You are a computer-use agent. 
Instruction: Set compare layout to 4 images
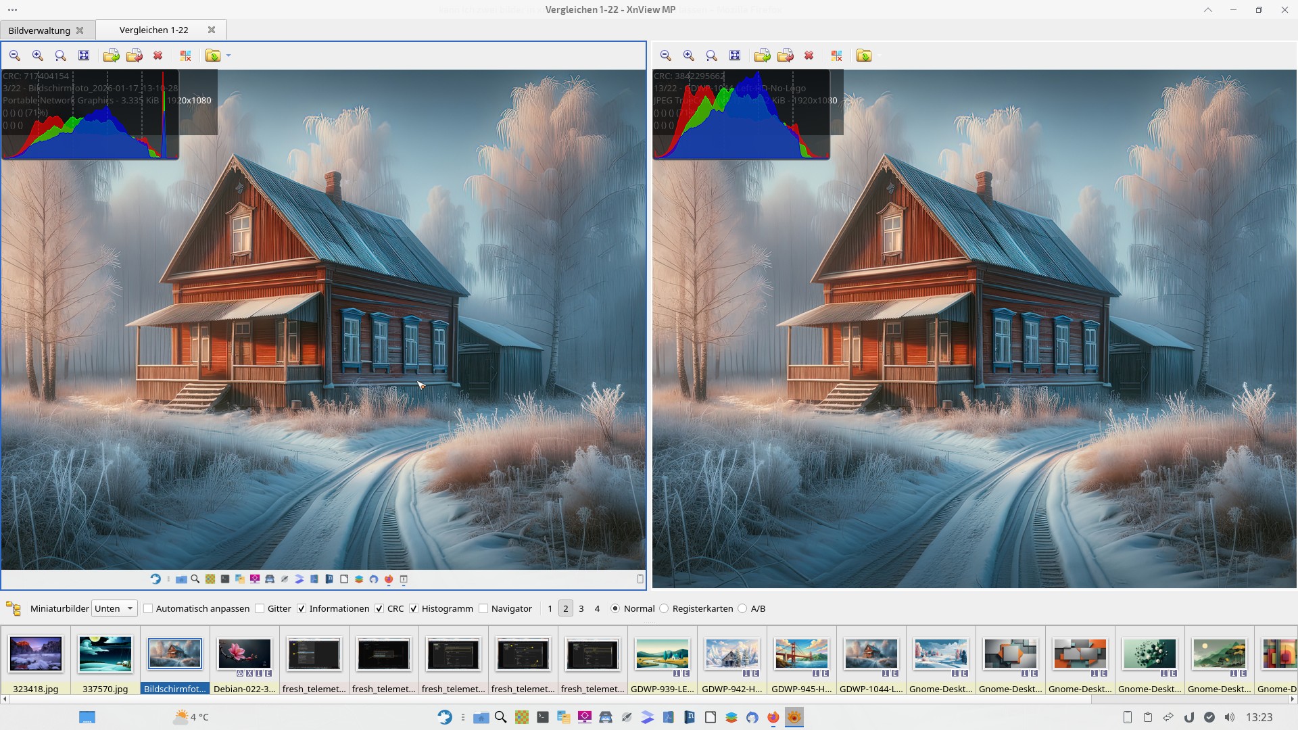tap(597, 608)
